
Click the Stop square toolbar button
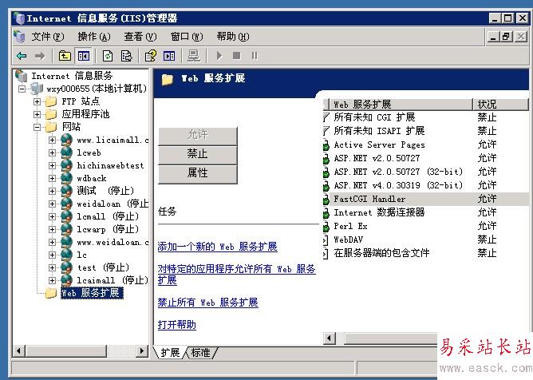pyautogui.click(x=237, y=55)
